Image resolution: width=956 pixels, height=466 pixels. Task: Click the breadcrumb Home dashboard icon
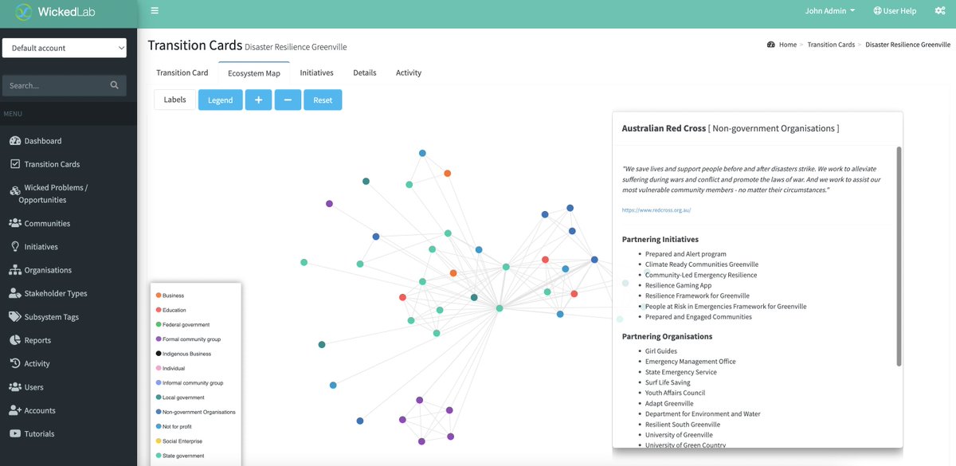(x=771, y=45)
